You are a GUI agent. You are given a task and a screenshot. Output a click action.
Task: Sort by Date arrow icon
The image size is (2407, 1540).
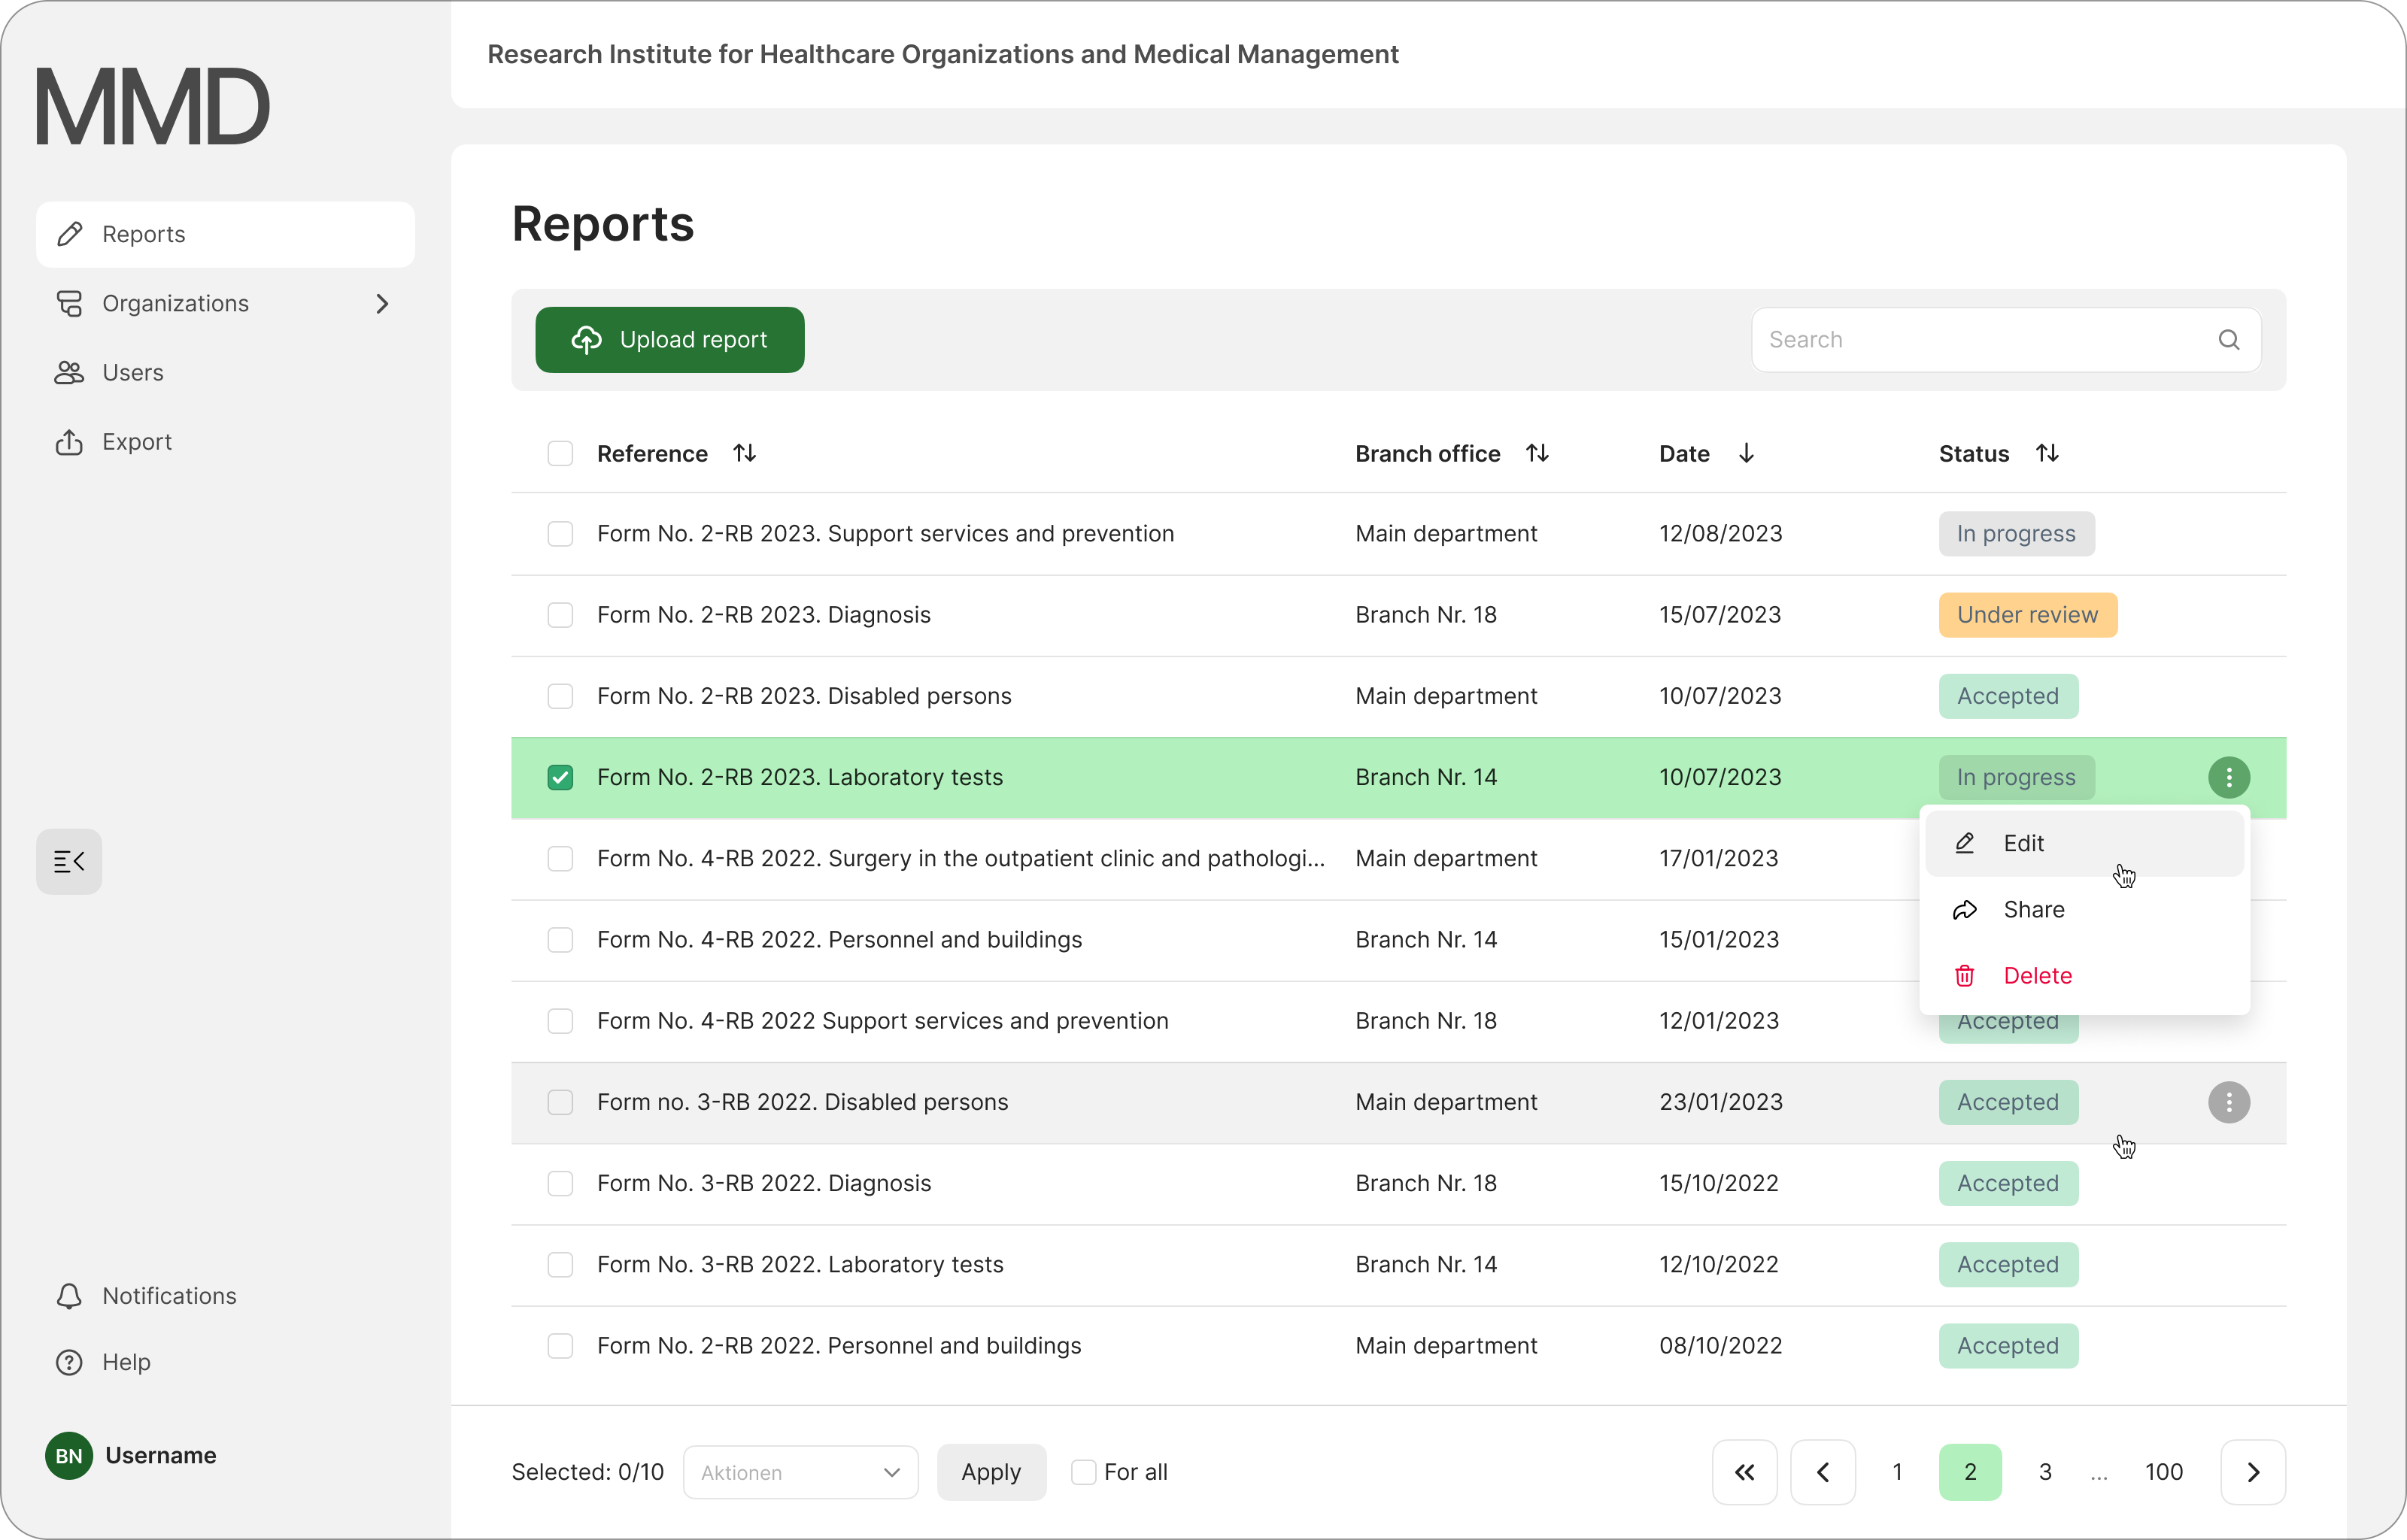[1746, 453]
